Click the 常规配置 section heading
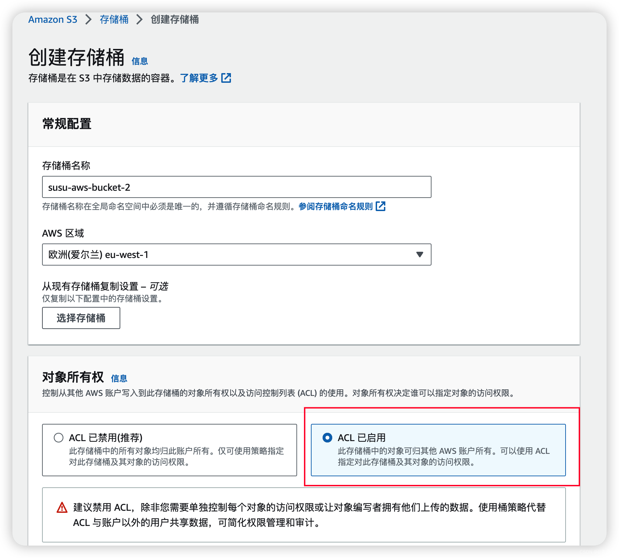 [67, 124]
